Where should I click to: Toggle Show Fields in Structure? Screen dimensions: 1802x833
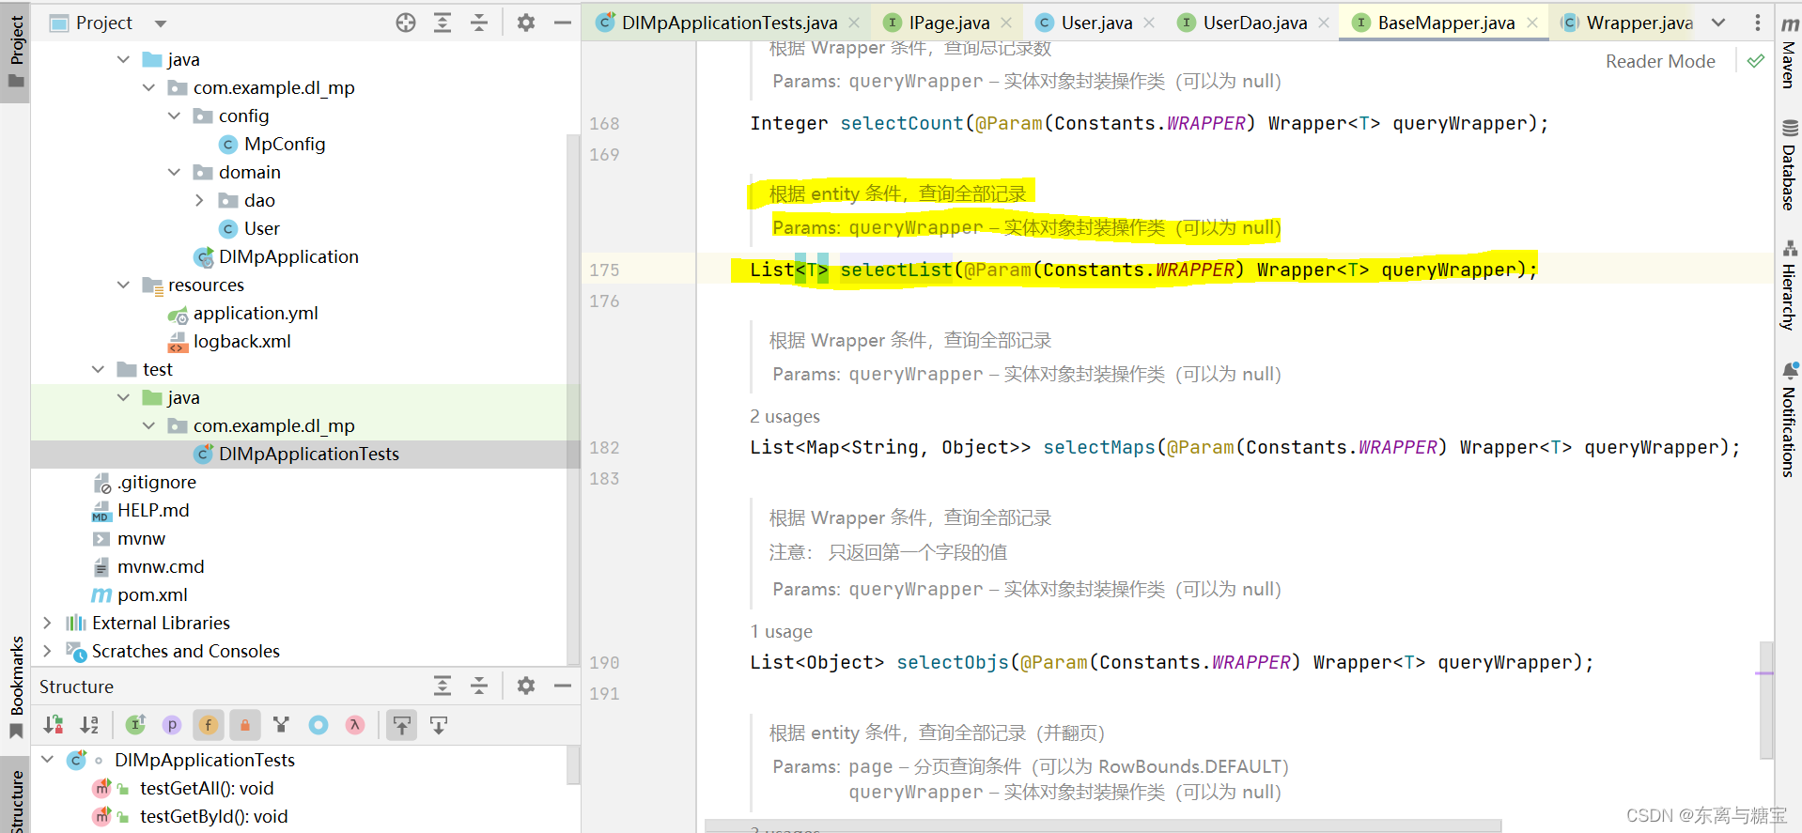point(209,725)
